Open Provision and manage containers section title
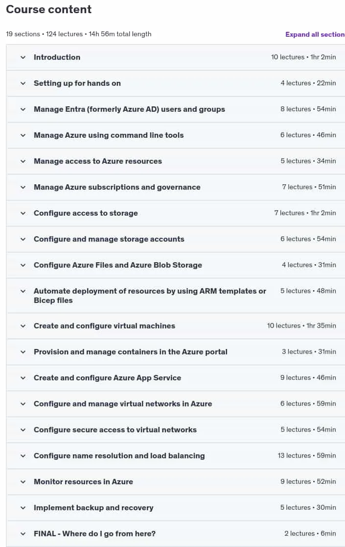345x547 pixels. (x=131, y=351)
